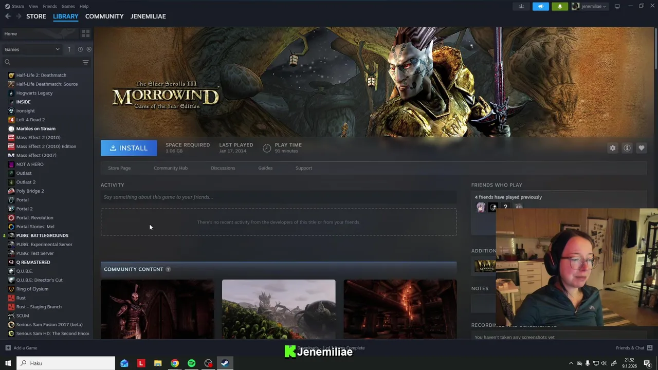This screenshot has width=658, height=370.
Task: Toggle ready-to-play filter icon
Action: tap(89, 49)
